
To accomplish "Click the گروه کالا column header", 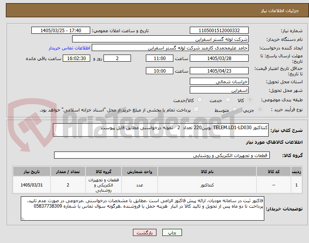I will click(x=104, y=172).
